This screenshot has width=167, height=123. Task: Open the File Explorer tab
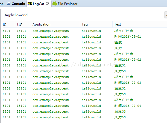[x=65, y=4]
